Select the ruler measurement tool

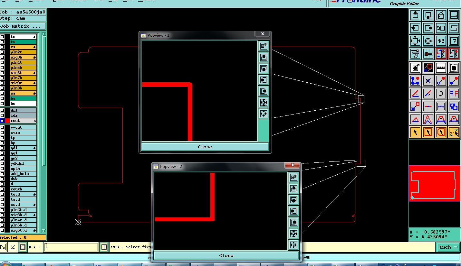point(441,68)
